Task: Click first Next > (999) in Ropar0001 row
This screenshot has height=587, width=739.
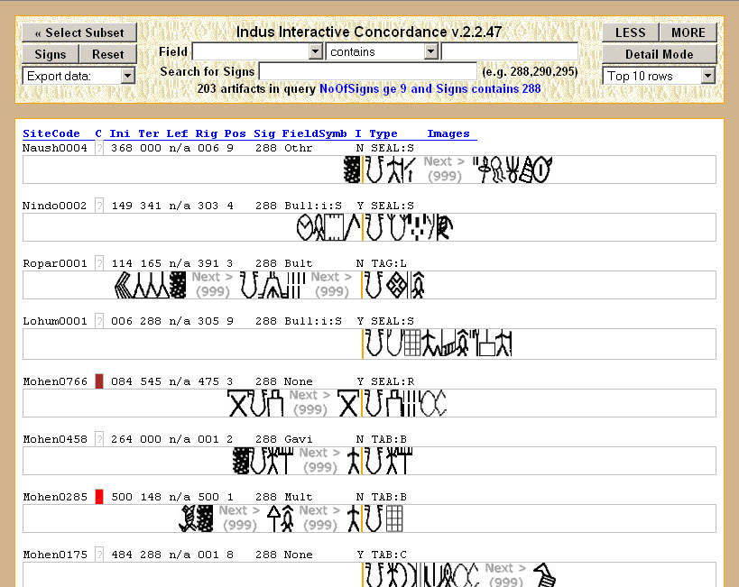Action: pos(212,284)
